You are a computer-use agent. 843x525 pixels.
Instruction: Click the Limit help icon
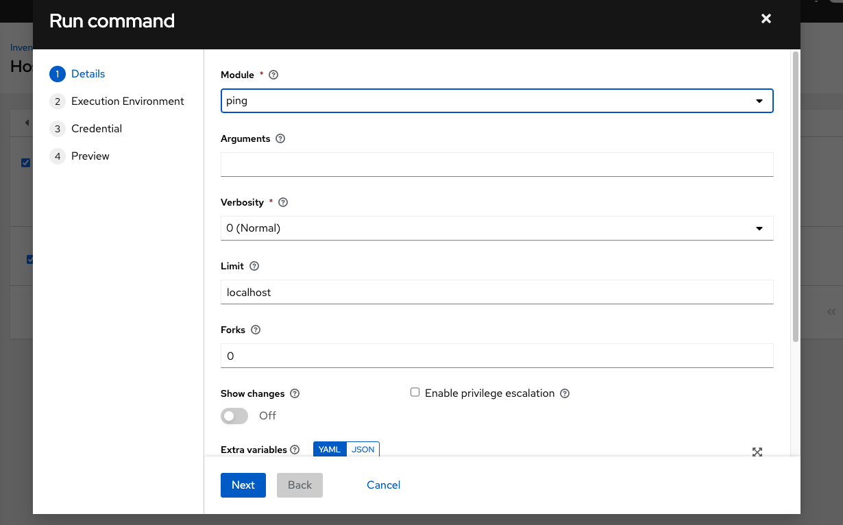[x=253, y=266]
